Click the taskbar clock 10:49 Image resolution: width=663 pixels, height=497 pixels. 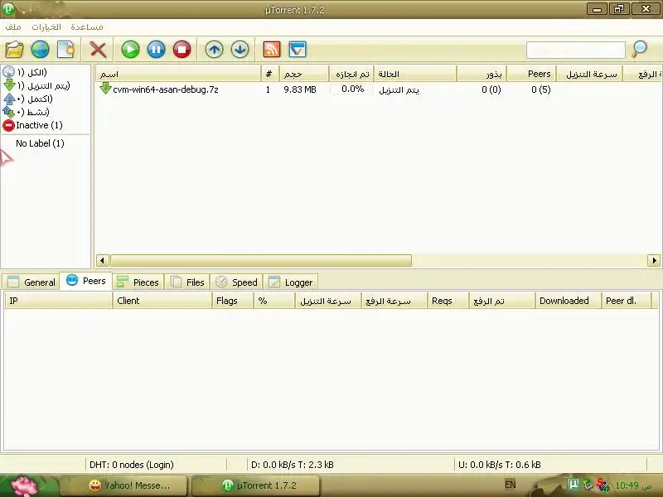click(632, 485)
